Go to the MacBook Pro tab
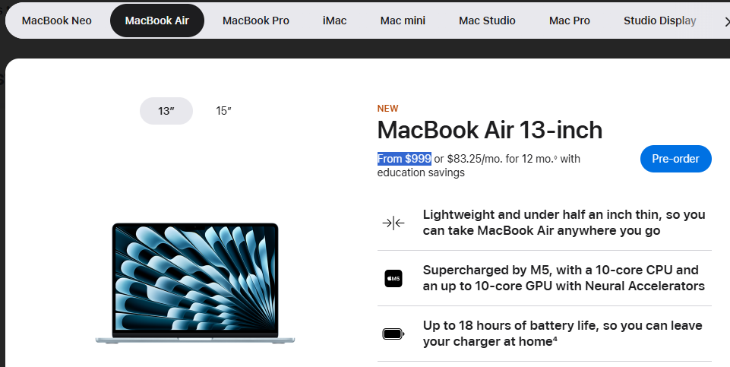 pos(255,21)
